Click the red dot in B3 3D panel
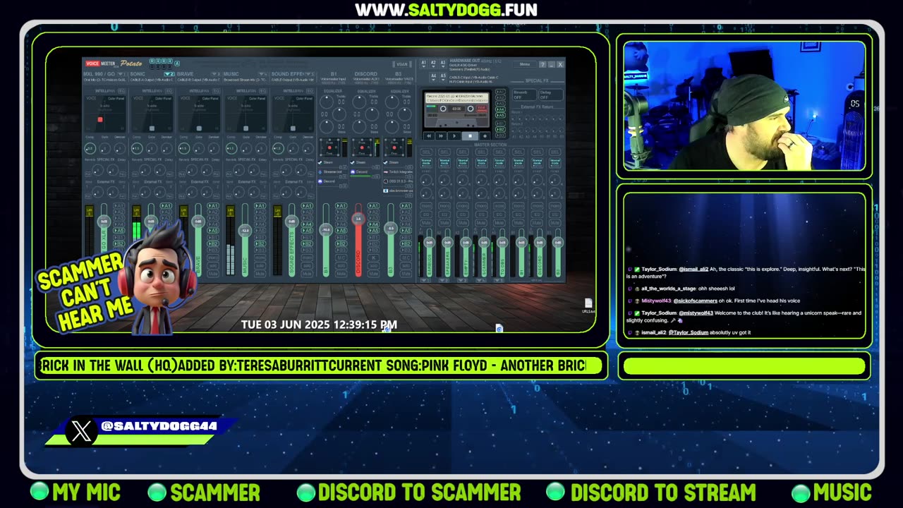The height and width of the screenshot is (508, 903). pyautogui.click(x=394, y=147)
